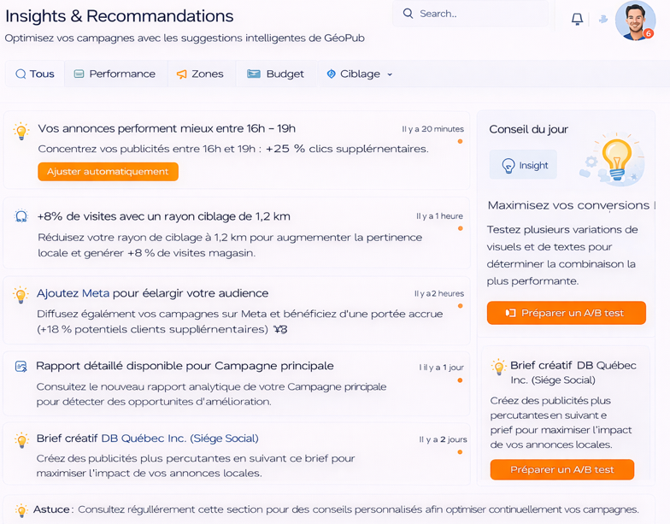Click Préparer un A/B test under Conseil du jour
The height and width of the screenshot is (524, 670).
pos(566,313)
